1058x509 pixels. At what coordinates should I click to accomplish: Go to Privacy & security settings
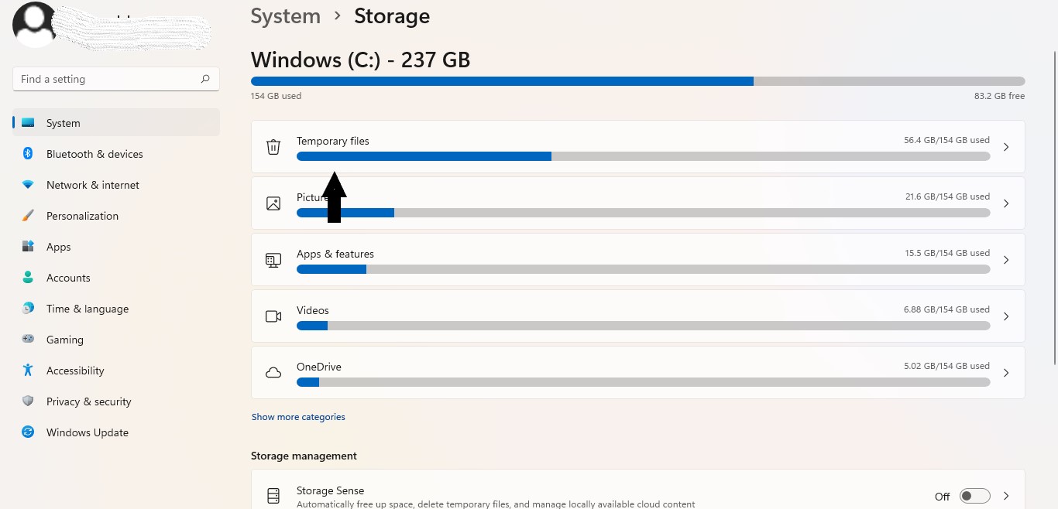[x=88, y=401]
